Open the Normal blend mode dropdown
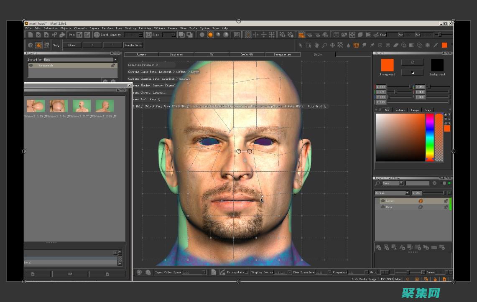Image resolution: width=477 pixels, height=302 pixels. point(392,193)
